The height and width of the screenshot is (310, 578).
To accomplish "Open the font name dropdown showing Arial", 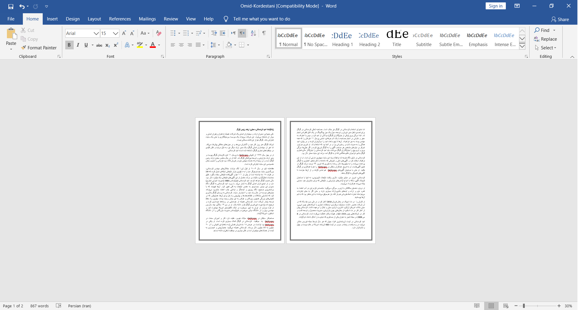I will tap(96, 33).
